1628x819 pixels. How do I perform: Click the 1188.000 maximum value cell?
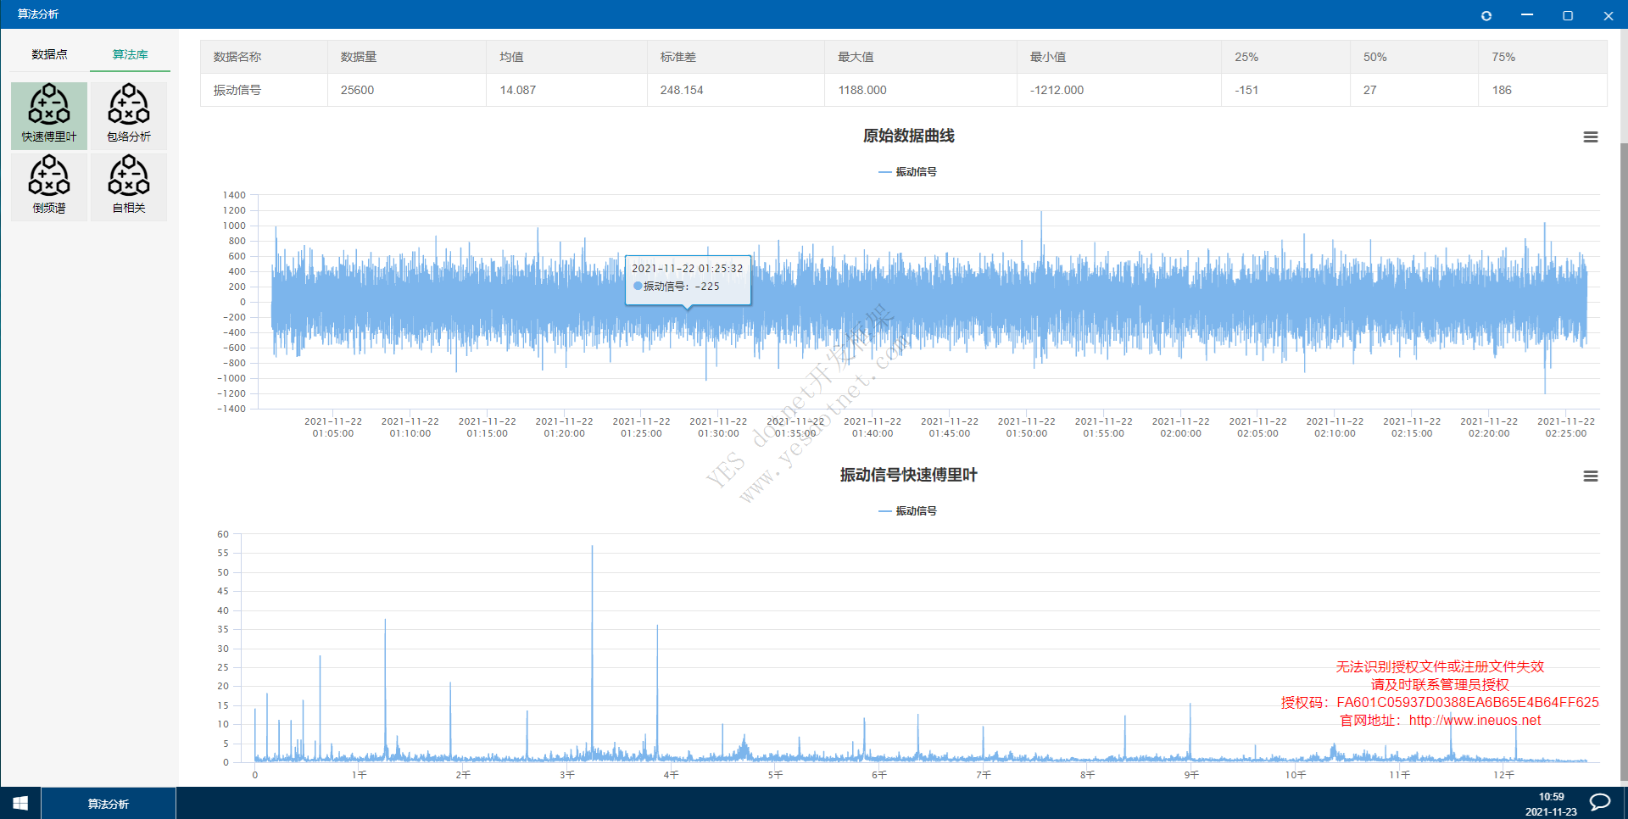tap(921, 90)
